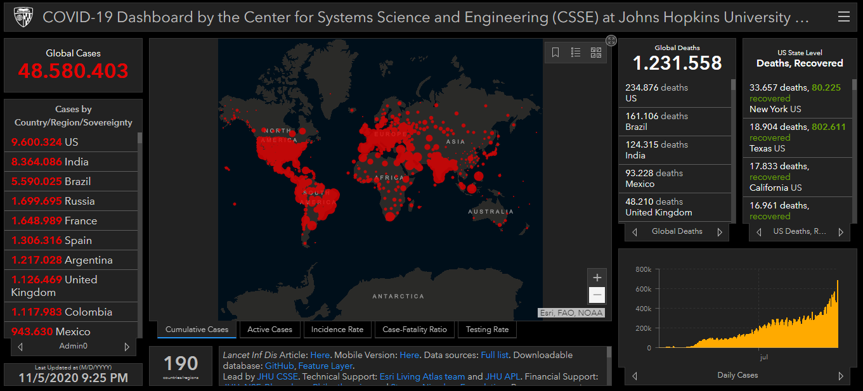Screen dimensions: 863x391
Task: Select France in the country cases list
Action: [x=71, y=221]
